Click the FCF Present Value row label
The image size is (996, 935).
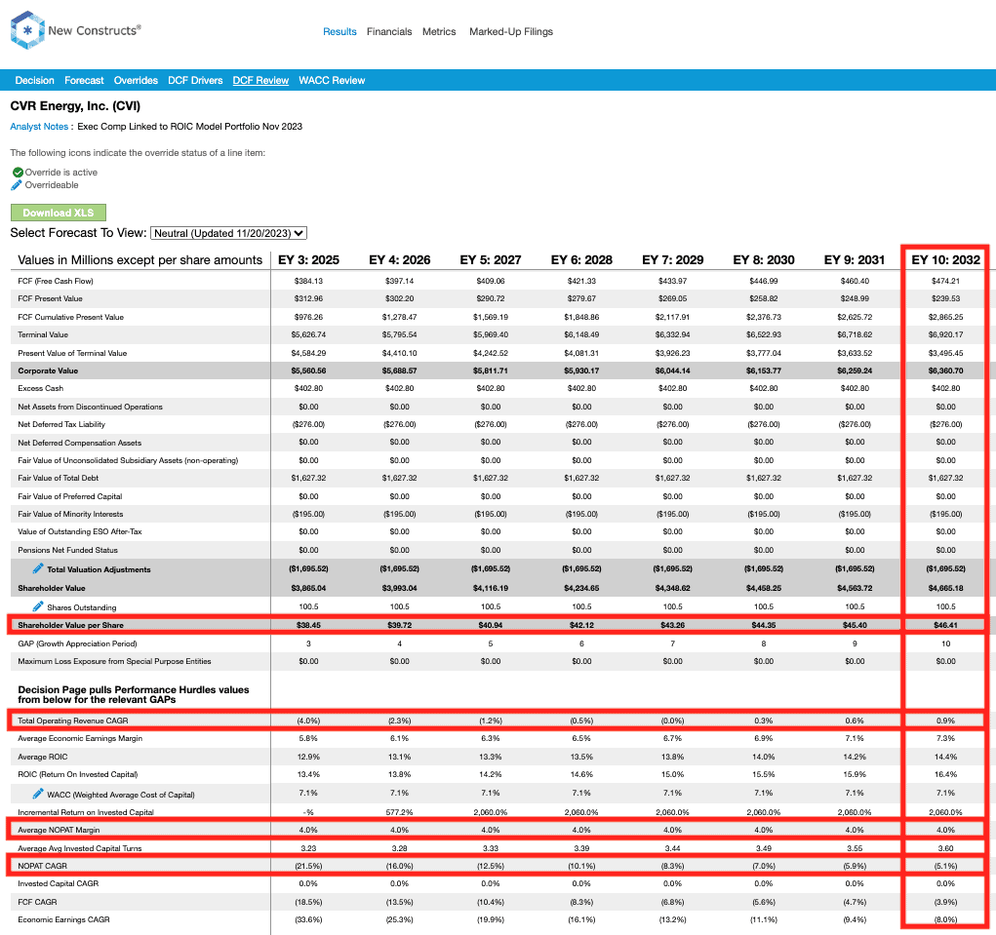(50, 298)
